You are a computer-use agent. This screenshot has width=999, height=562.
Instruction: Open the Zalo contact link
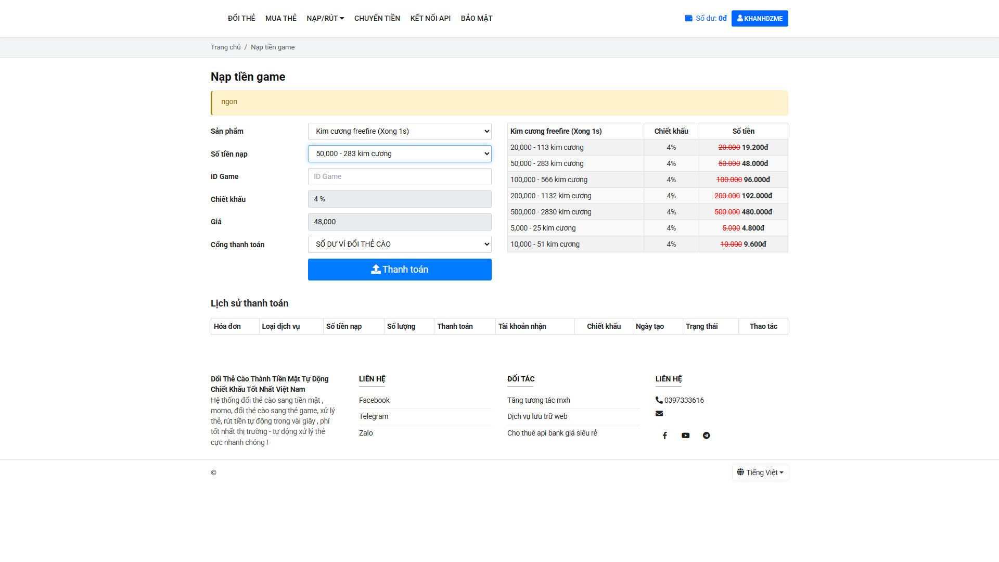click(366, 433)
